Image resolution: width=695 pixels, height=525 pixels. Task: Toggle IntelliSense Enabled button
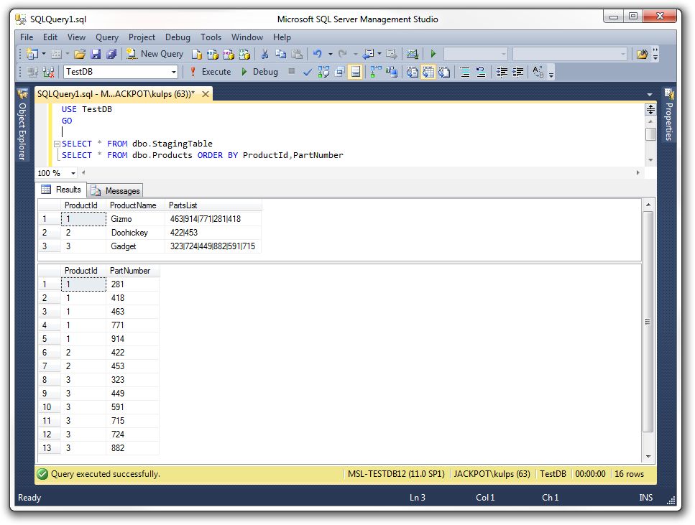tap(355, 72)
